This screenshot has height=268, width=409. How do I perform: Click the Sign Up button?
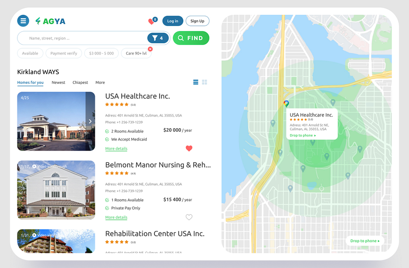[x=197, y=21]
